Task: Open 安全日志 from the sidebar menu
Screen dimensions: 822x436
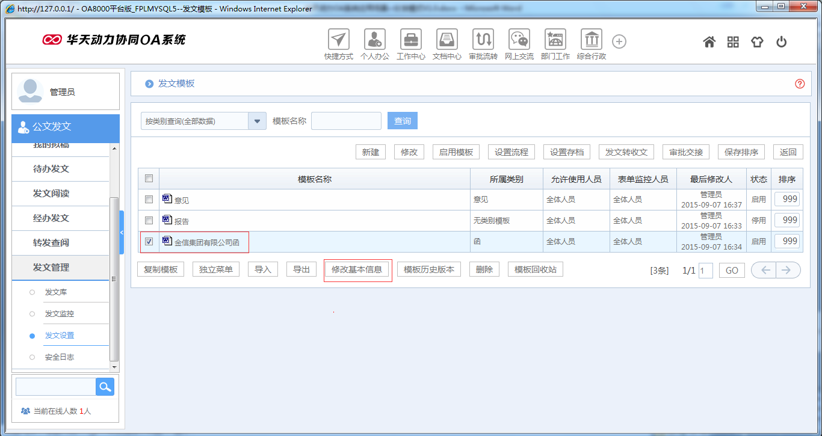Action: [x=59, y=357]
